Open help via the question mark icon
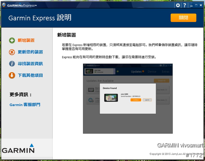The width and height of the screenshot is (205, 161). coord(184,5)
